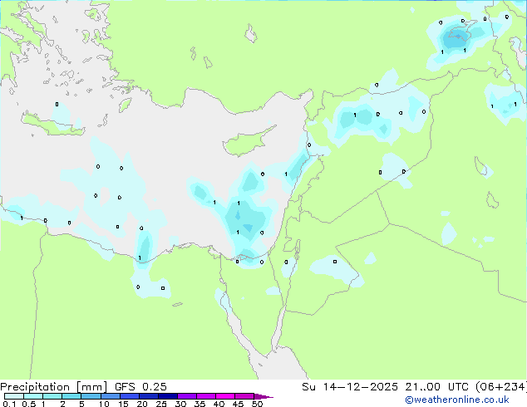Click Cyprus island on the map
This screenshot has height=407, width=527.
pos(245,142)
